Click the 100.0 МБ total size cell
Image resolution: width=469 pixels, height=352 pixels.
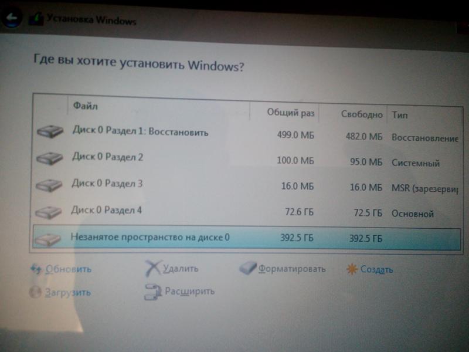(x=295, y=161)
